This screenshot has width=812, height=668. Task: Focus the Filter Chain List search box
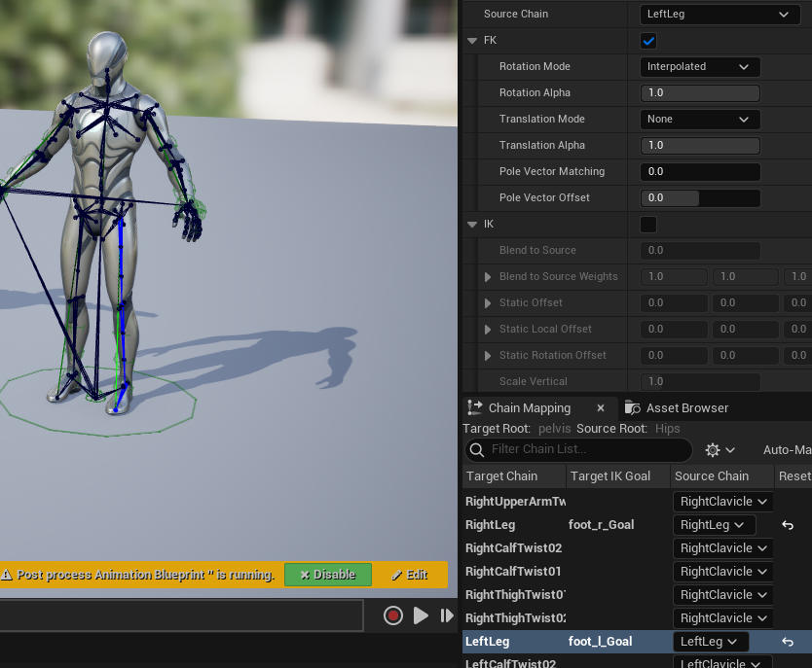578,450
